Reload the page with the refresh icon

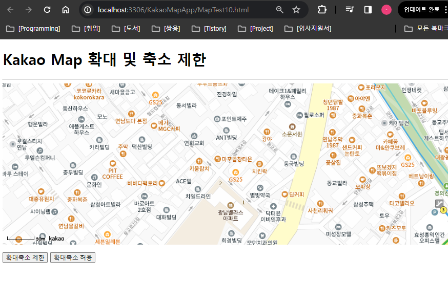tap(47, 10)
